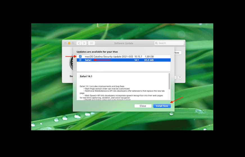The height and width of the screenshot is (157, 245).
Task: Click the partially hidden Now button behind dialog
Action: [177, 53]
